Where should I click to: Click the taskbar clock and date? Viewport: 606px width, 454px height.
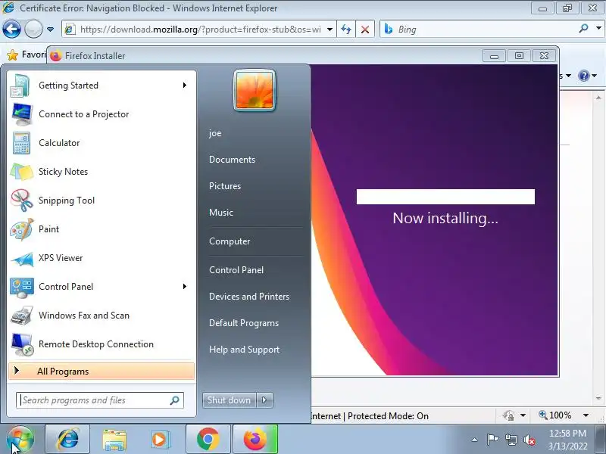pyautogui.click(x=567, y=440)
